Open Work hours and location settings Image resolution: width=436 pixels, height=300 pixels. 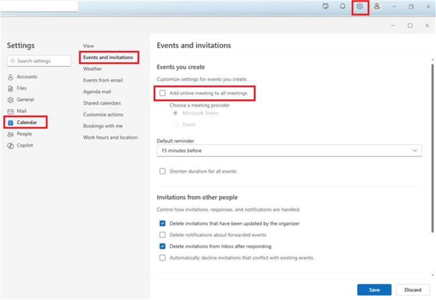(110, 137)
